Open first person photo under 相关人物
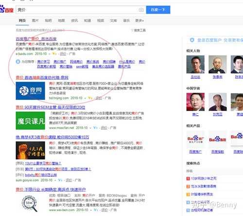243x216 pixels. (x=195, y=64)
